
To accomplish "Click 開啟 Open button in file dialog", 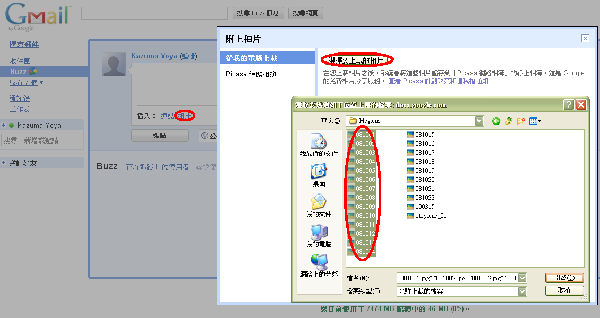I will 564,278.
